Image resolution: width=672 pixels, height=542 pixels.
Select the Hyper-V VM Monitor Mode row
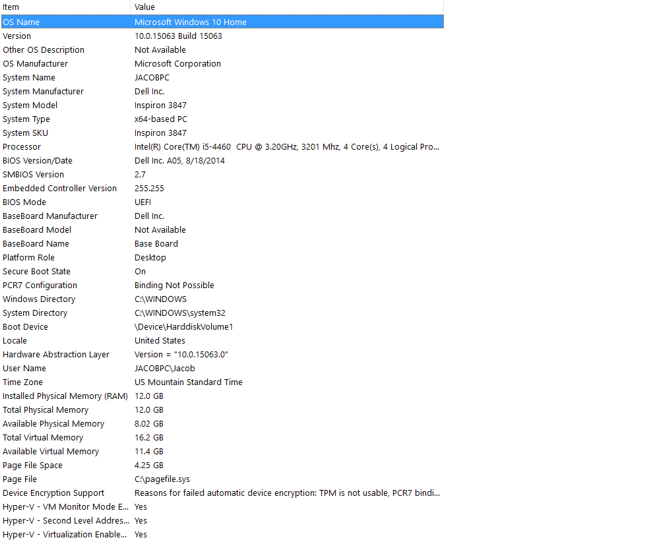click(x=222, y=507)
